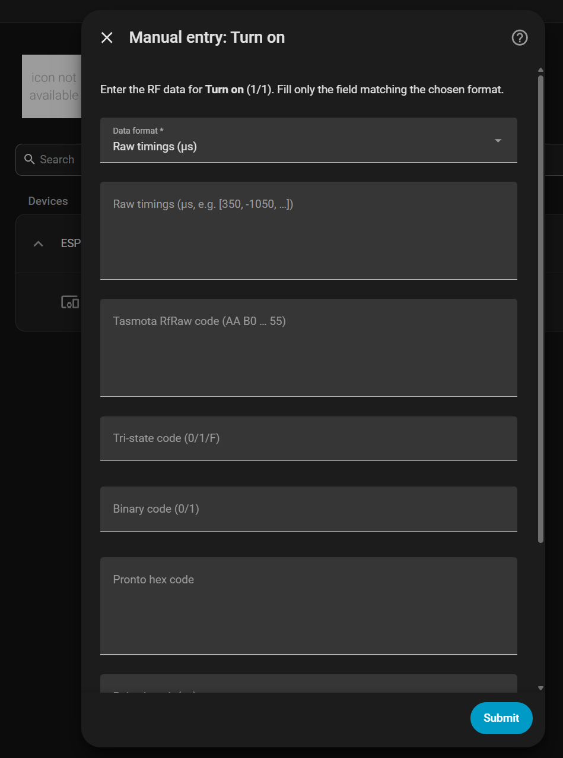Submit the RF data form
This screenshot has width=563, height=758.
(501, 718)
